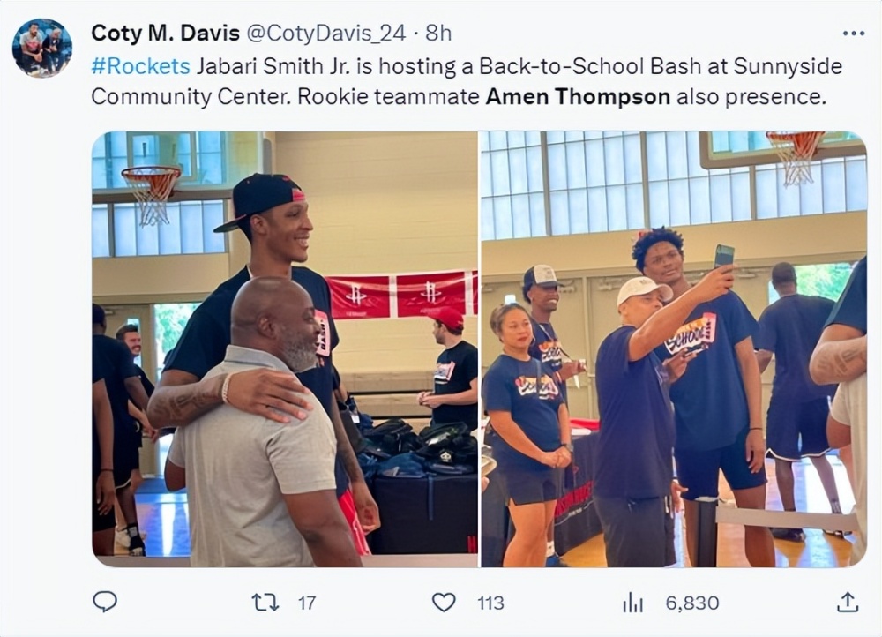
Task: Click the 6,830 views count
Action: pos(692,603)
